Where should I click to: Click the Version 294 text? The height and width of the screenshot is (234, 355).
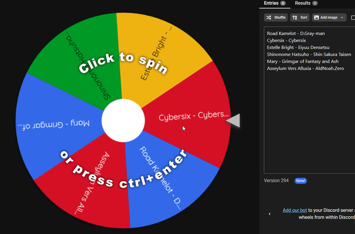(276, 181)
